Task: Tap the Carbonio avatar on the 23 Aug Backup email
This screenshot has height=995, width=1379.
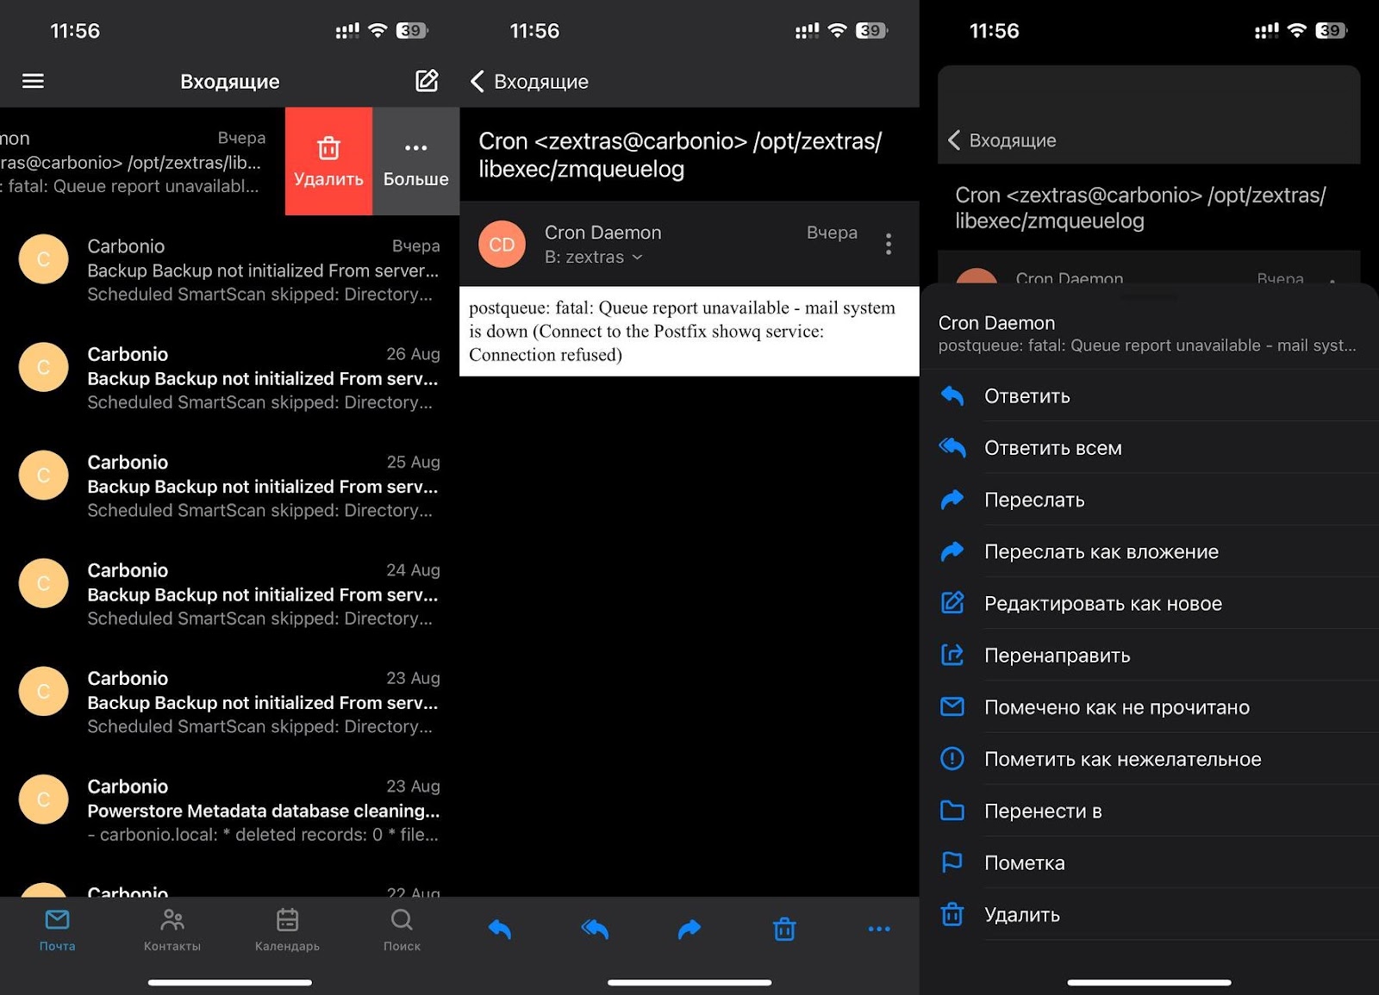Action: [43, 691]
